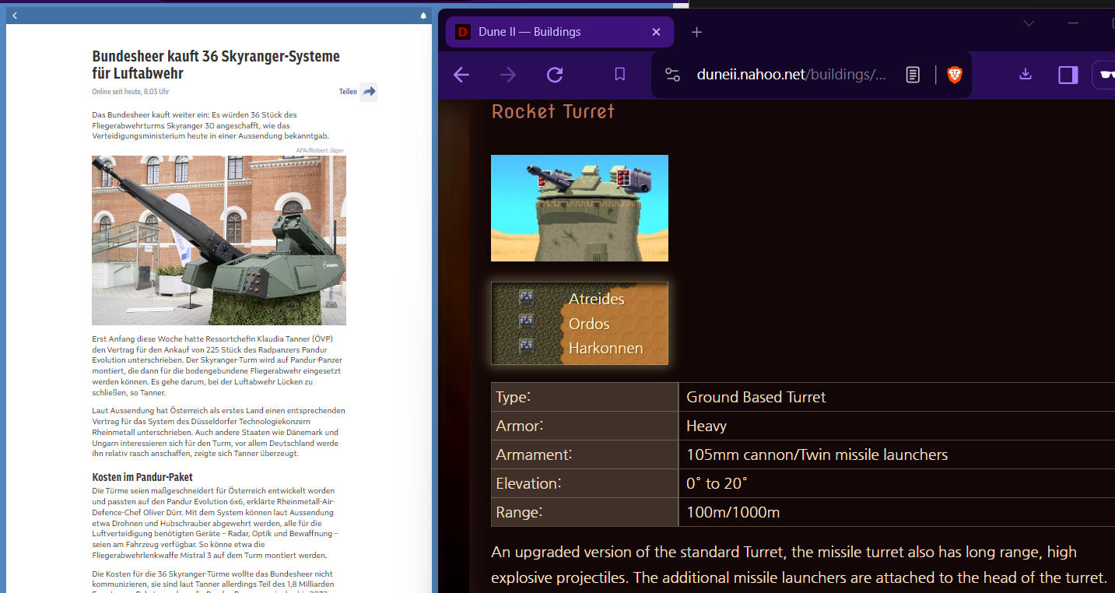Select the Atreides house name
The image size is (1115, 593).
pos(597,299)
